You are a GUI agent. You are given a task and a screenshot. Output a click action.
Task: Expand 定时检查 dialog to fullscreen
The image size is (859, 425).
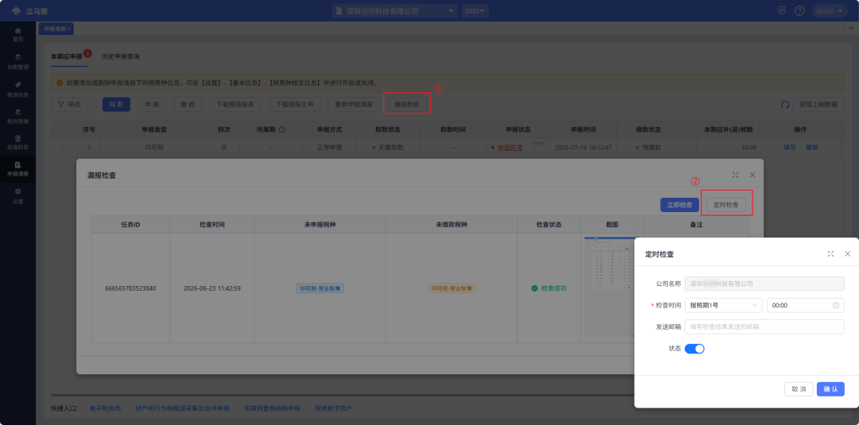[830, 253]
